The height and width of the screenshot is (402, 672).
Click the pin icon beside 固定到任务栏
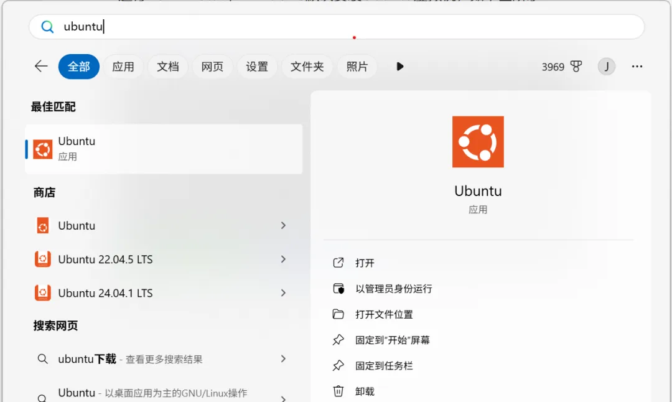click(x=338, y=365)
